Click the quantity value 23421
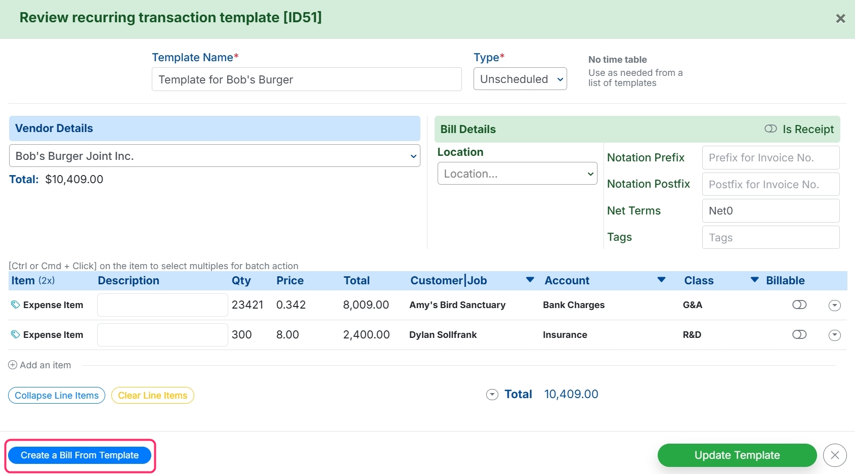Image resolution: width=855 pixels, height=474 pixels. [x=247, y=305]
